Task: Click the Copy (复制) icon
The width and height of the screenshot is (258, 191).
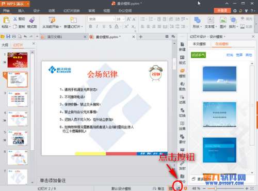Action: [15, 26]
